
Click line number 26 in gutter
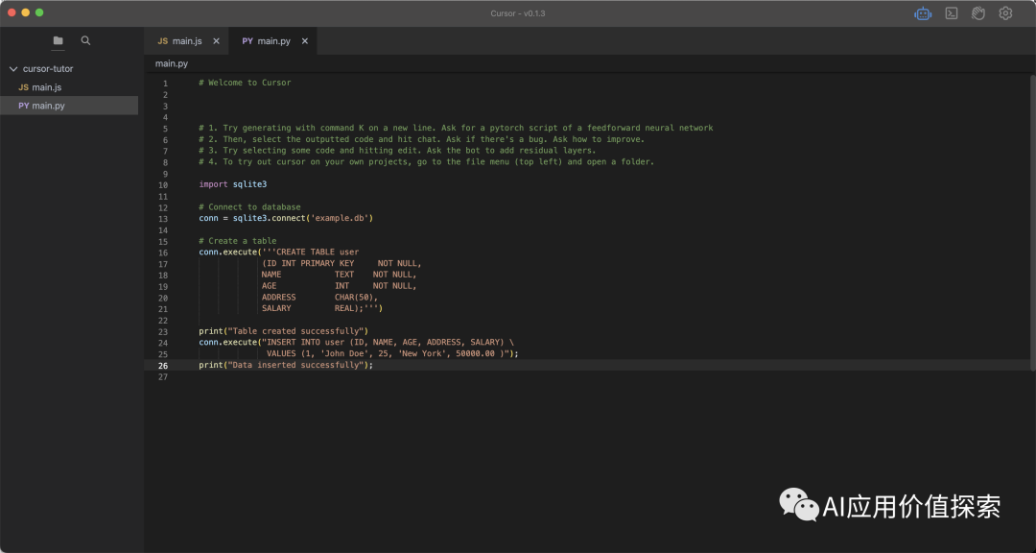tap(162, 366)
